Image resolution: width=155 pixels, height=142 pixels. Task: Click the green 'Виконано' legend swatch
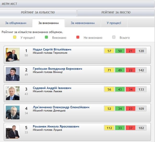point(46,37)
